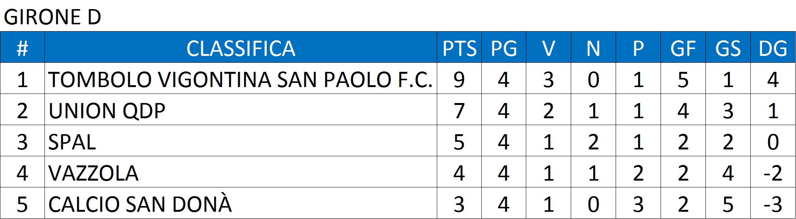Select the # rank column header

tap(22, 48)
